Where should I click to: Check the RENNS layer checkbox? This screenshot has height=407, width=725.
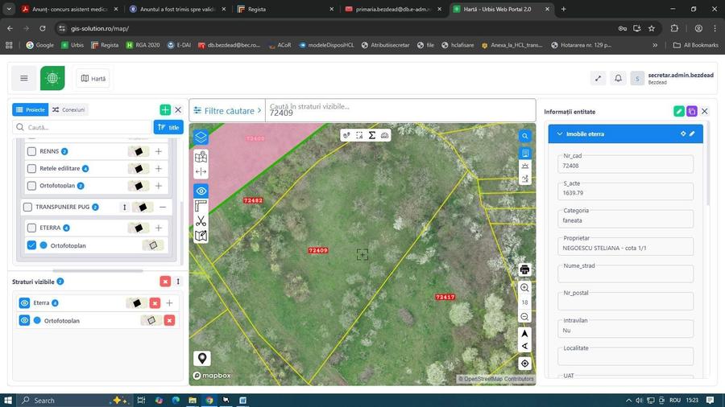pyautogui.click(x=32, y=151)
